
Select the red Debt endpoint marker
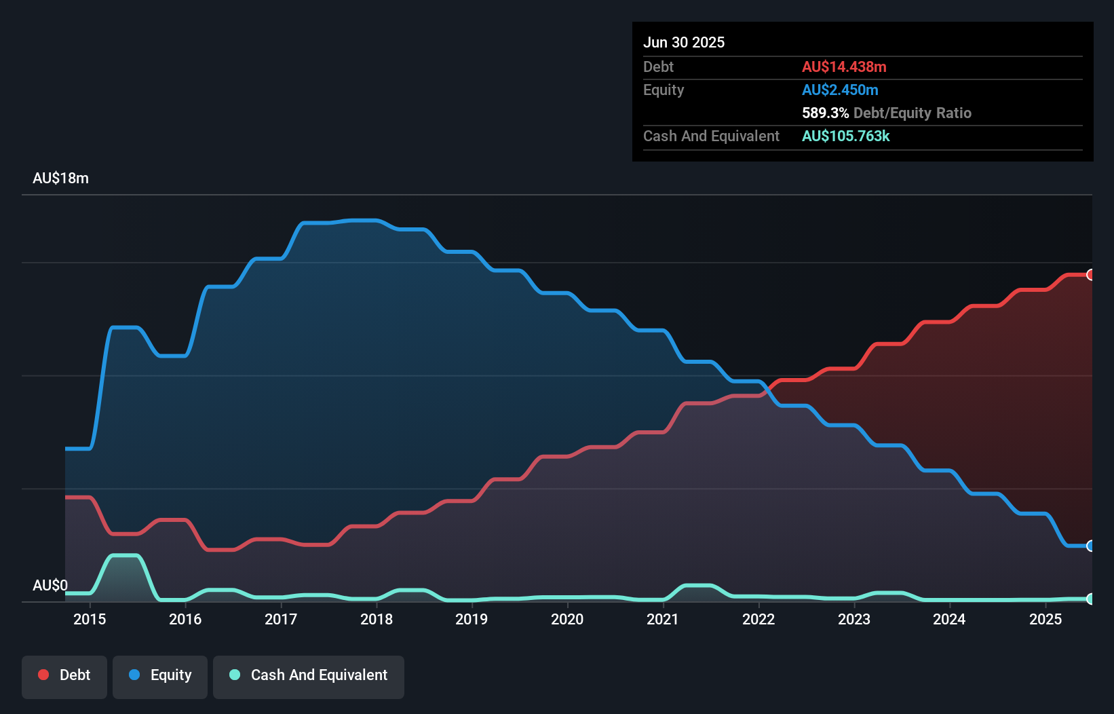coord(1090,275)
